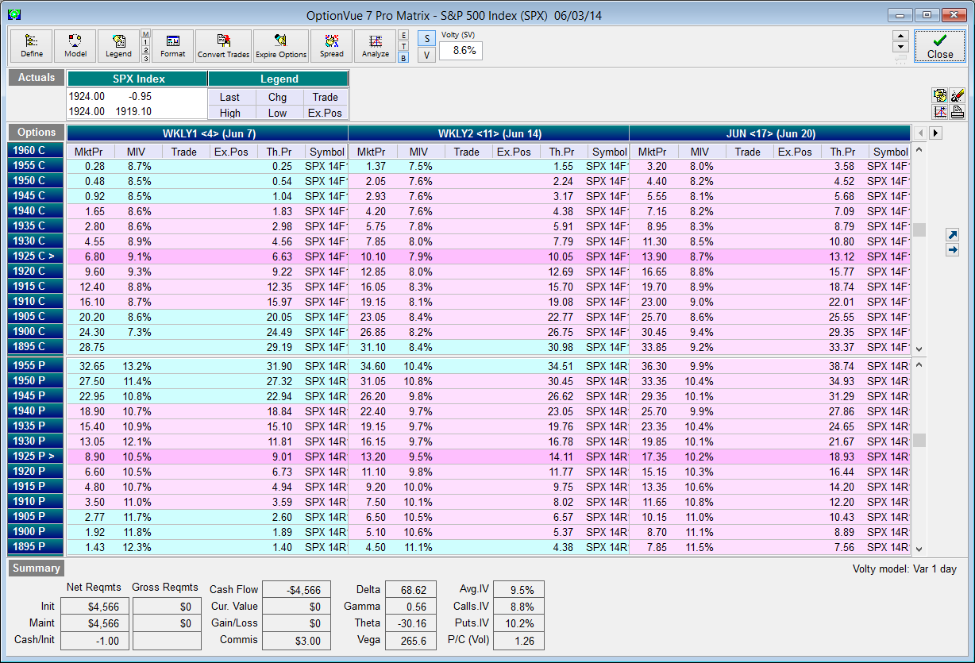Click the diagonal arrow icon beside the calls grid

[953, 235]
